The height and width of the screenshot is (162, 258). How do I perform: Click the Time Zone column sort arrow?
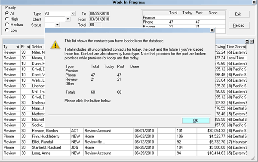(x=244, y=47)
